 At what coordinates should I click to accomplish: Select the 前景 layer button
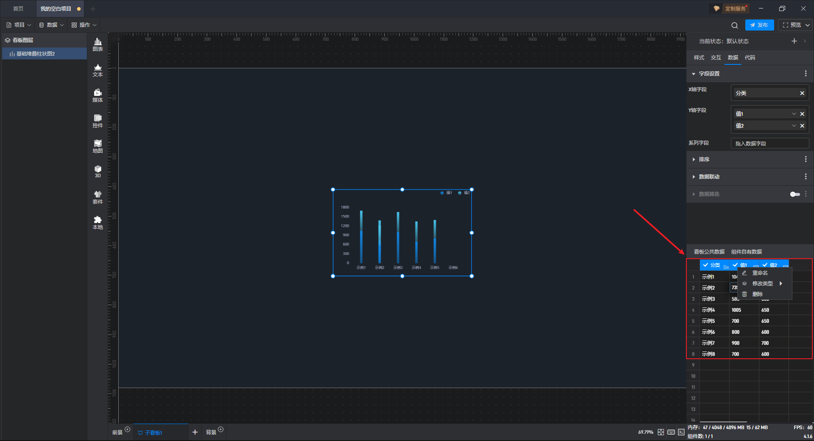(117, 433)
